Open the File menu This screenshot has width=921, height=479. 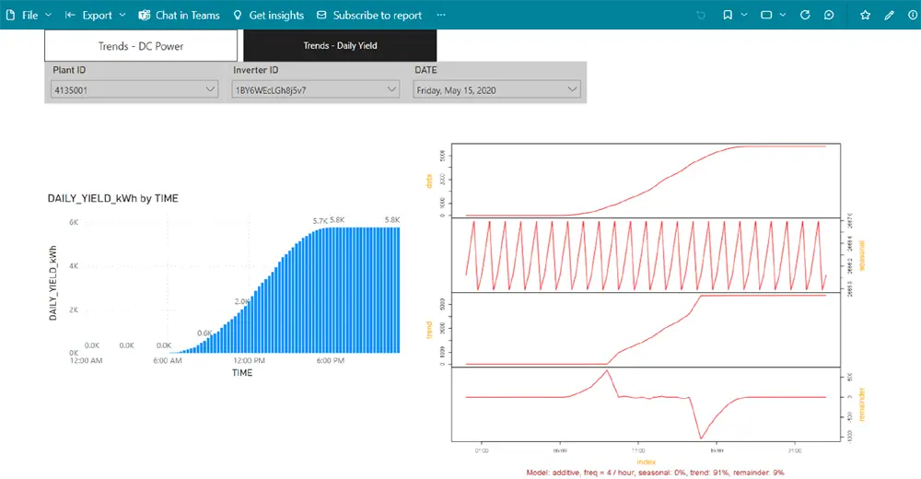(x=29, y=16)
